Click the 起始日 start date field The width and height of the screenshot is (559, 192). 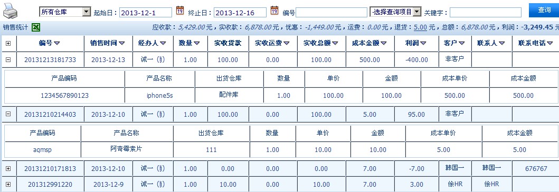click(146, 13)
